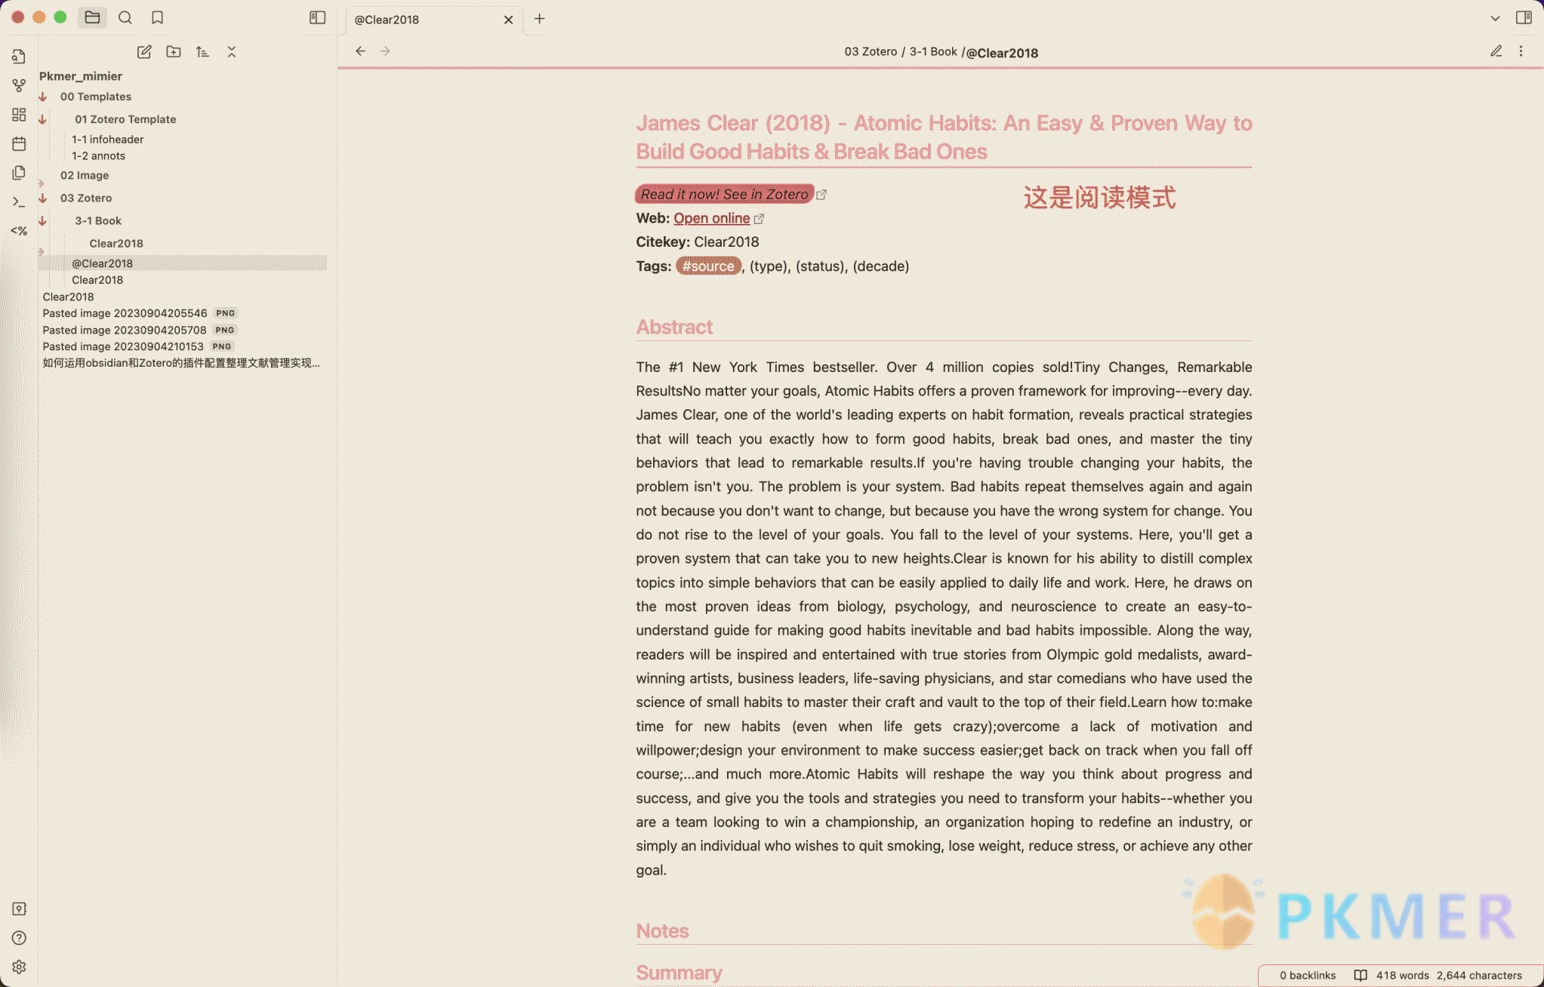Switch to the bookmarks pane icon
Image resolution: width=1544 pixels, height=987 pixels.
(157, 17)
